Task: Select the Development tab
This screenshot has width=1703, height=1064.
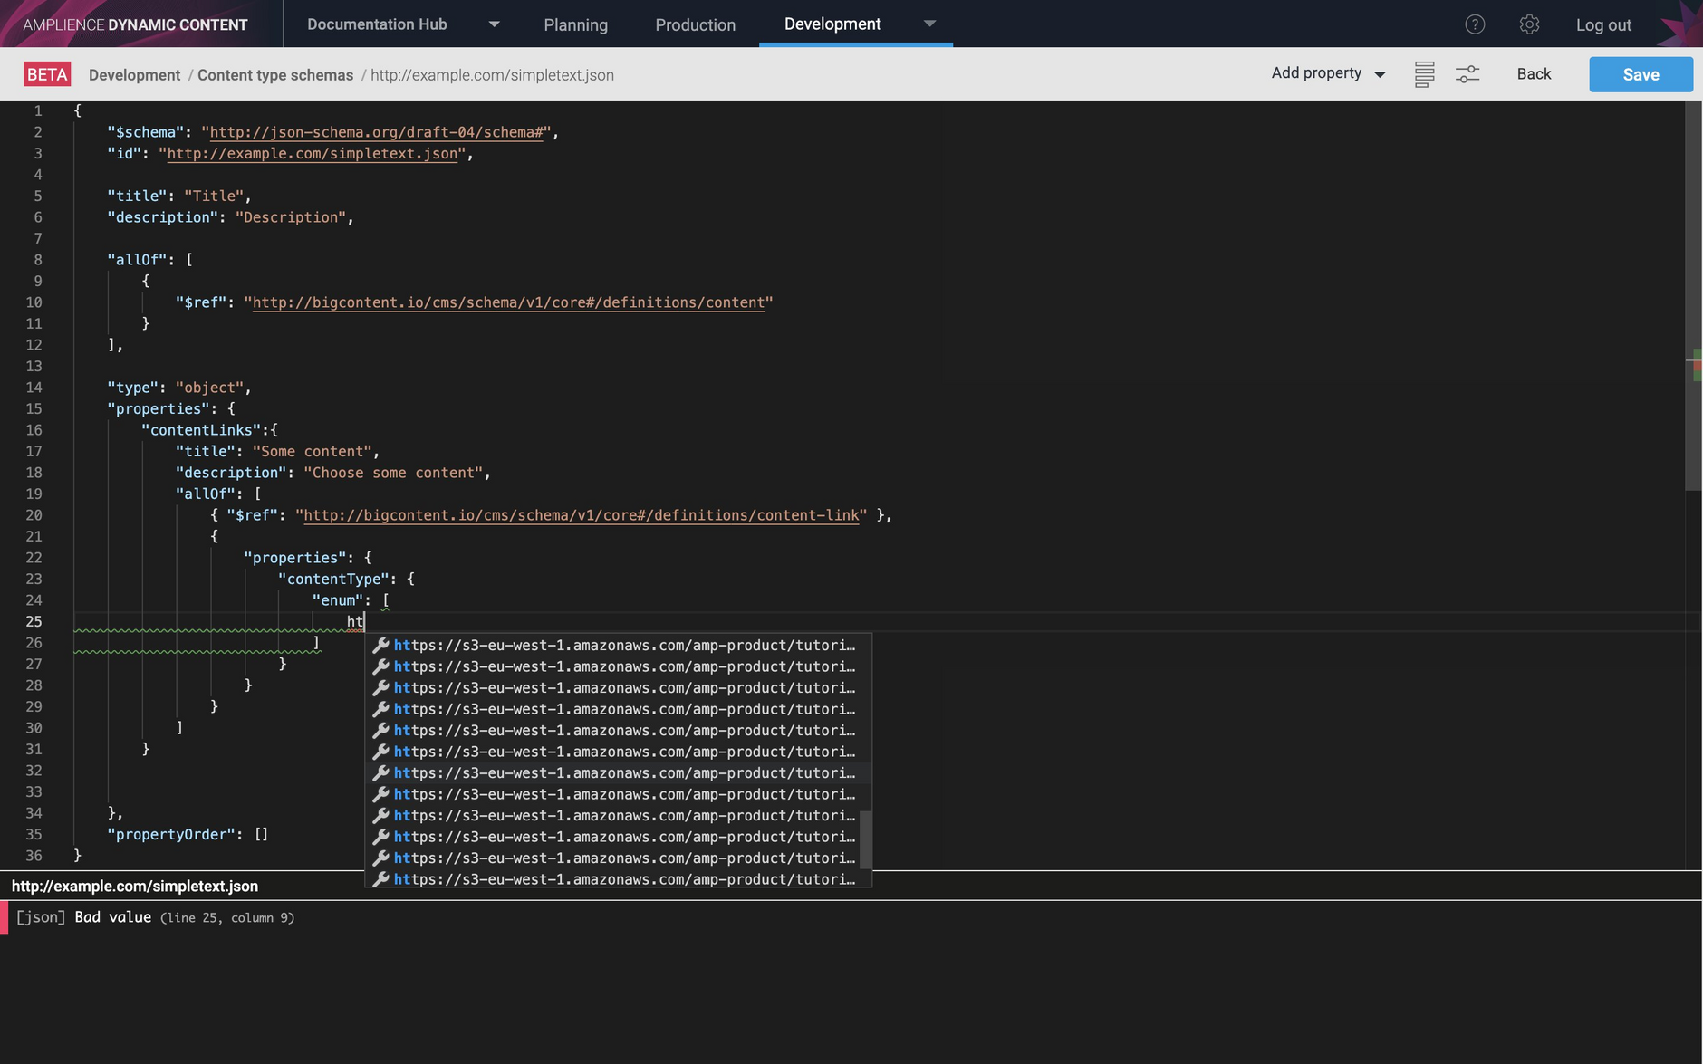Action: [x=832, y=24]
